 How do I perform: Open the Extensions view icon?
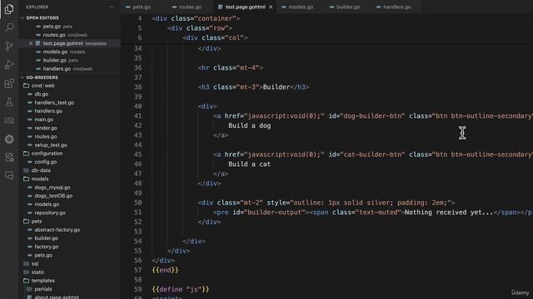tap(9, 83)
